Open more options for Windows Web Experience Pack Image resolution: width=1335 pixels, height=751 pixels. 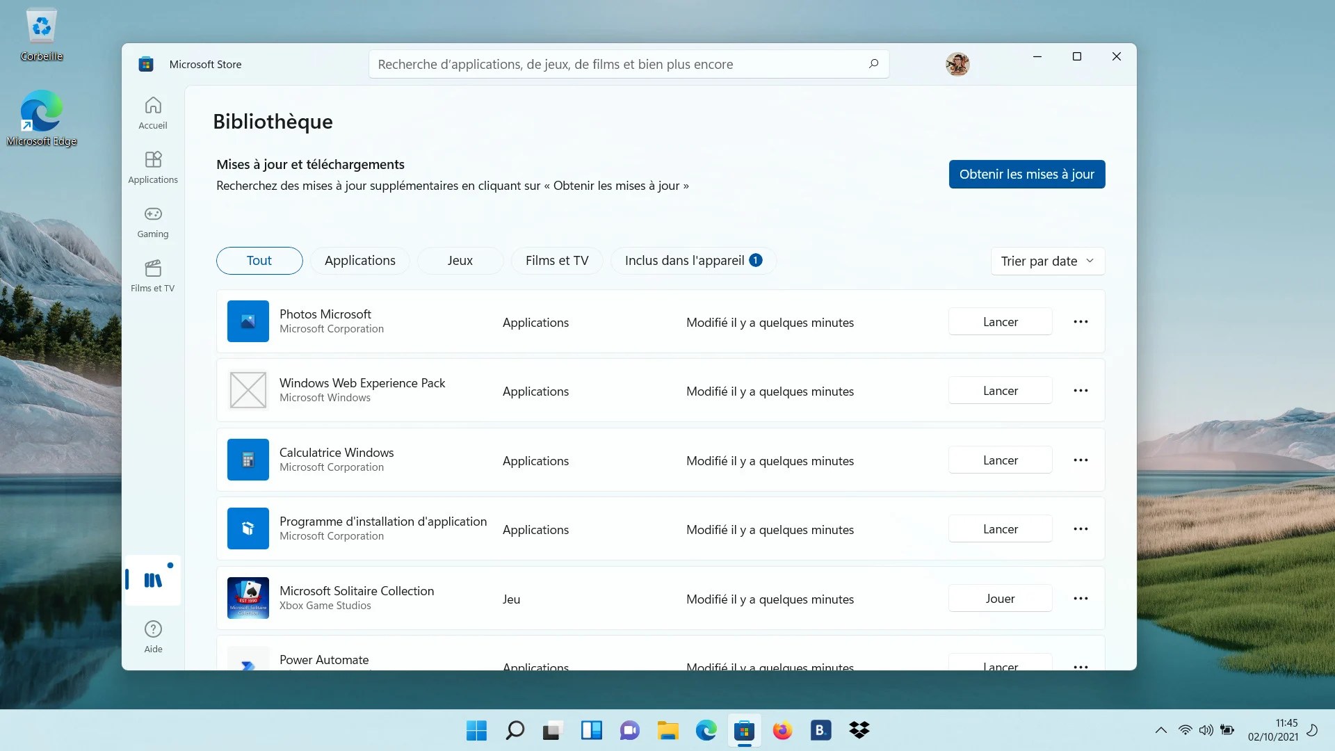coord(1081,390)
